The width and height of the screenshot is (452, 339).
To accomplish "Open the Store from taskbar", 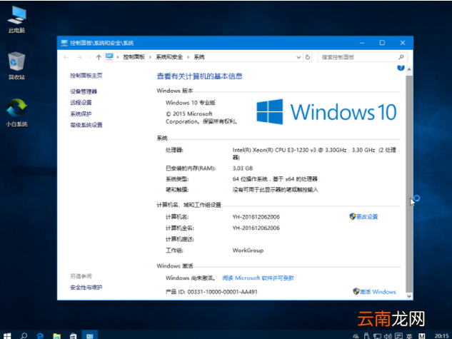I will click(x=74, y=336).
